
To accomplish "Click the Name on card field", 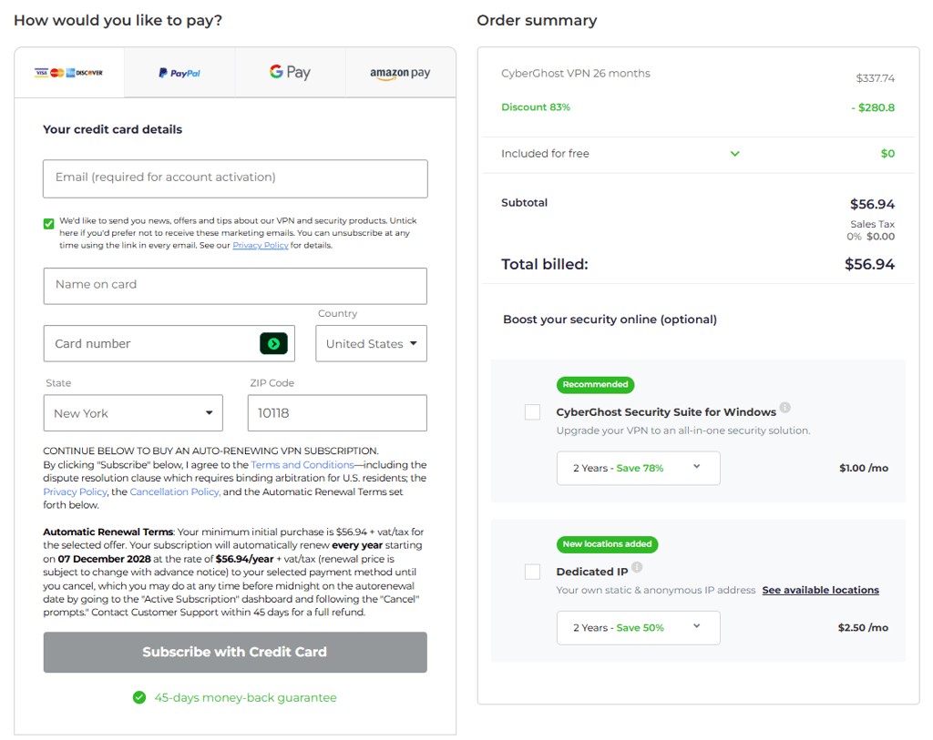I will [235, 286].
